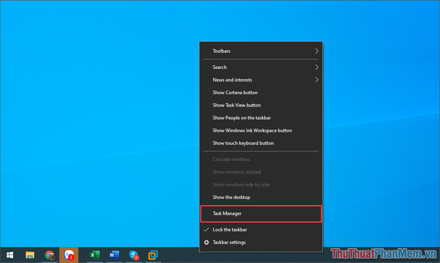Viewport: 440px width, 263px height.
Task: Toggle Show People on the taskbar
Action: click(x=261, y=117)
